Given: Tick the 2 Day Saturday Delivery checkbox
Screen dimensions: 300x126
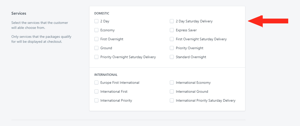Looking at the screenshot, I should pos(172,21).
